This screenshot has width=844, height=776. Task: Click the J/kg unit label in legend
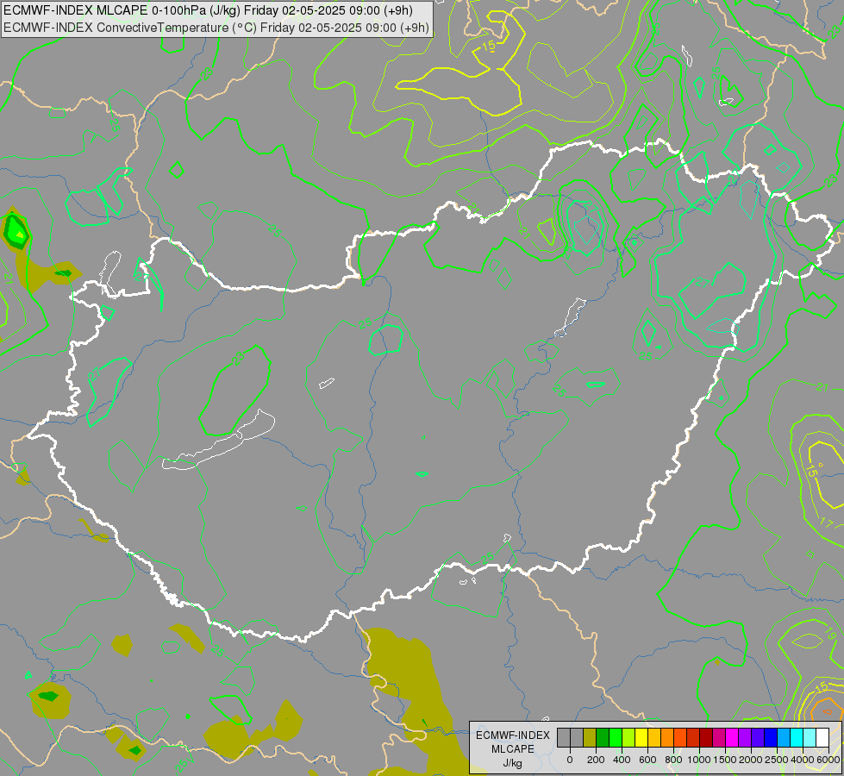(x=513, y=764)
